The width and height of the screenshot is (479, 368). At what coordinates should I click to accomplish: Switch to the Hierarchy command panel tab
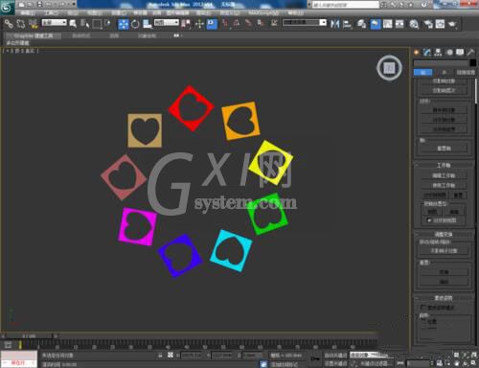[x=438, y=53]
